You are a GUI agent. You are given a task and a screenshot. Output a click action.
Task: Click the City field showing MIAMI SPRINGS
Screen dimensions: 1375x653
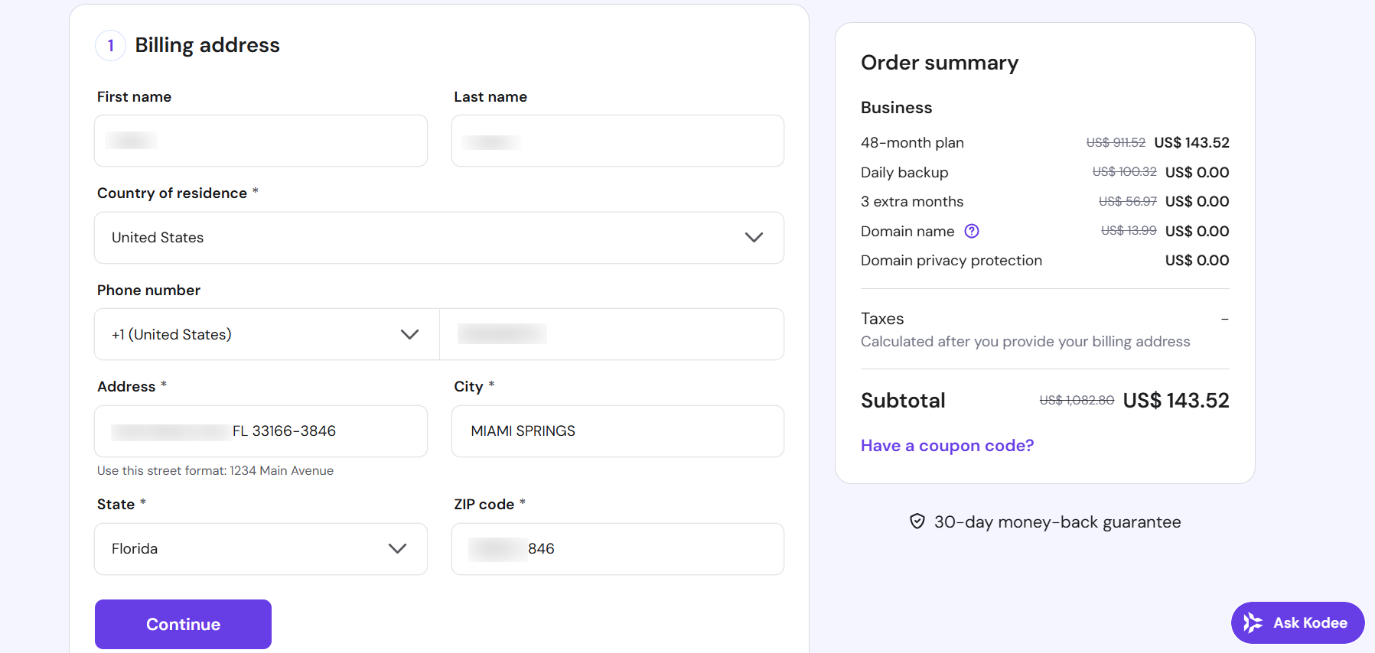coord(617,431)
